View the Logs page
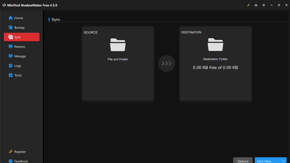Screen dimensions: 290x163 (x=18, y=66)
